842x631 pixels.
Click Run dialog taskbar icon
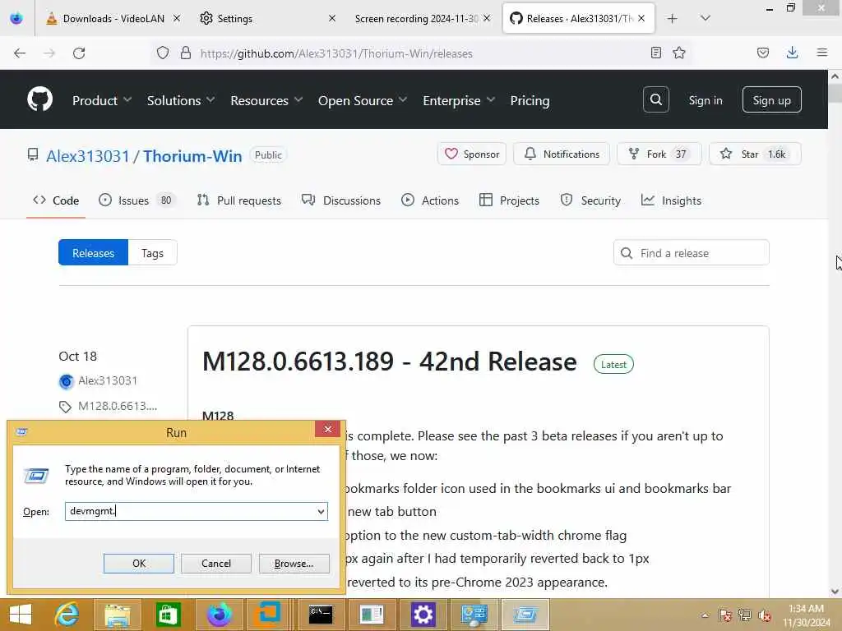click(525, 615)
